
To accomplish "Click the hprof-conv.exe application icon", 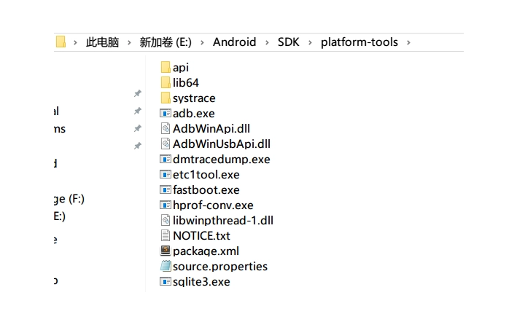I will [x=166, y=205].
